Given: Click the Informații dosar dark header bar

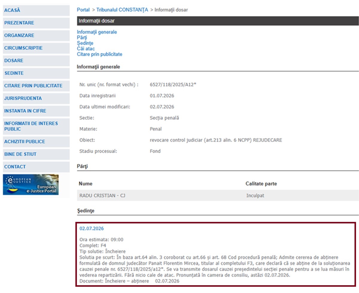Looking at the screenshot, I should (218, 21).
